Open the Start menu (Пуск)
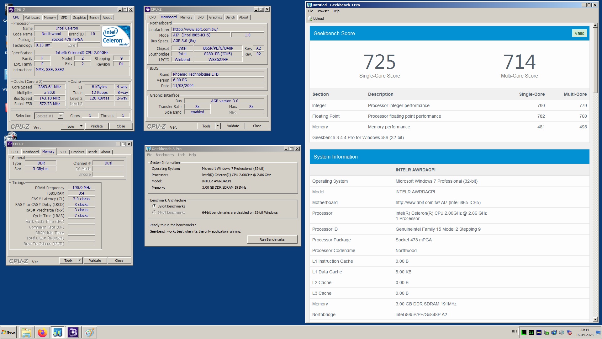This screenshot has width=602, height=339. coord(8,332)
